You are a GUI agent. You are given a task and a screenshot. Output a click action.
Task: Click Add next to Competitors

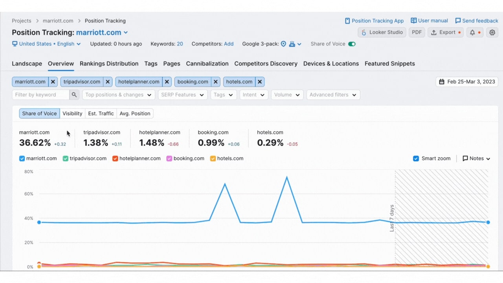(229, 44)
